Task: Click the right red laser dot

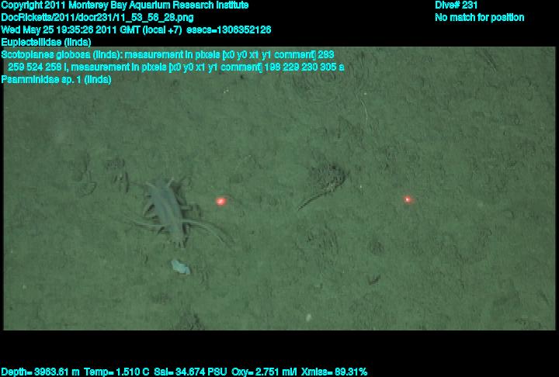Action: click(x=408, y=199)
